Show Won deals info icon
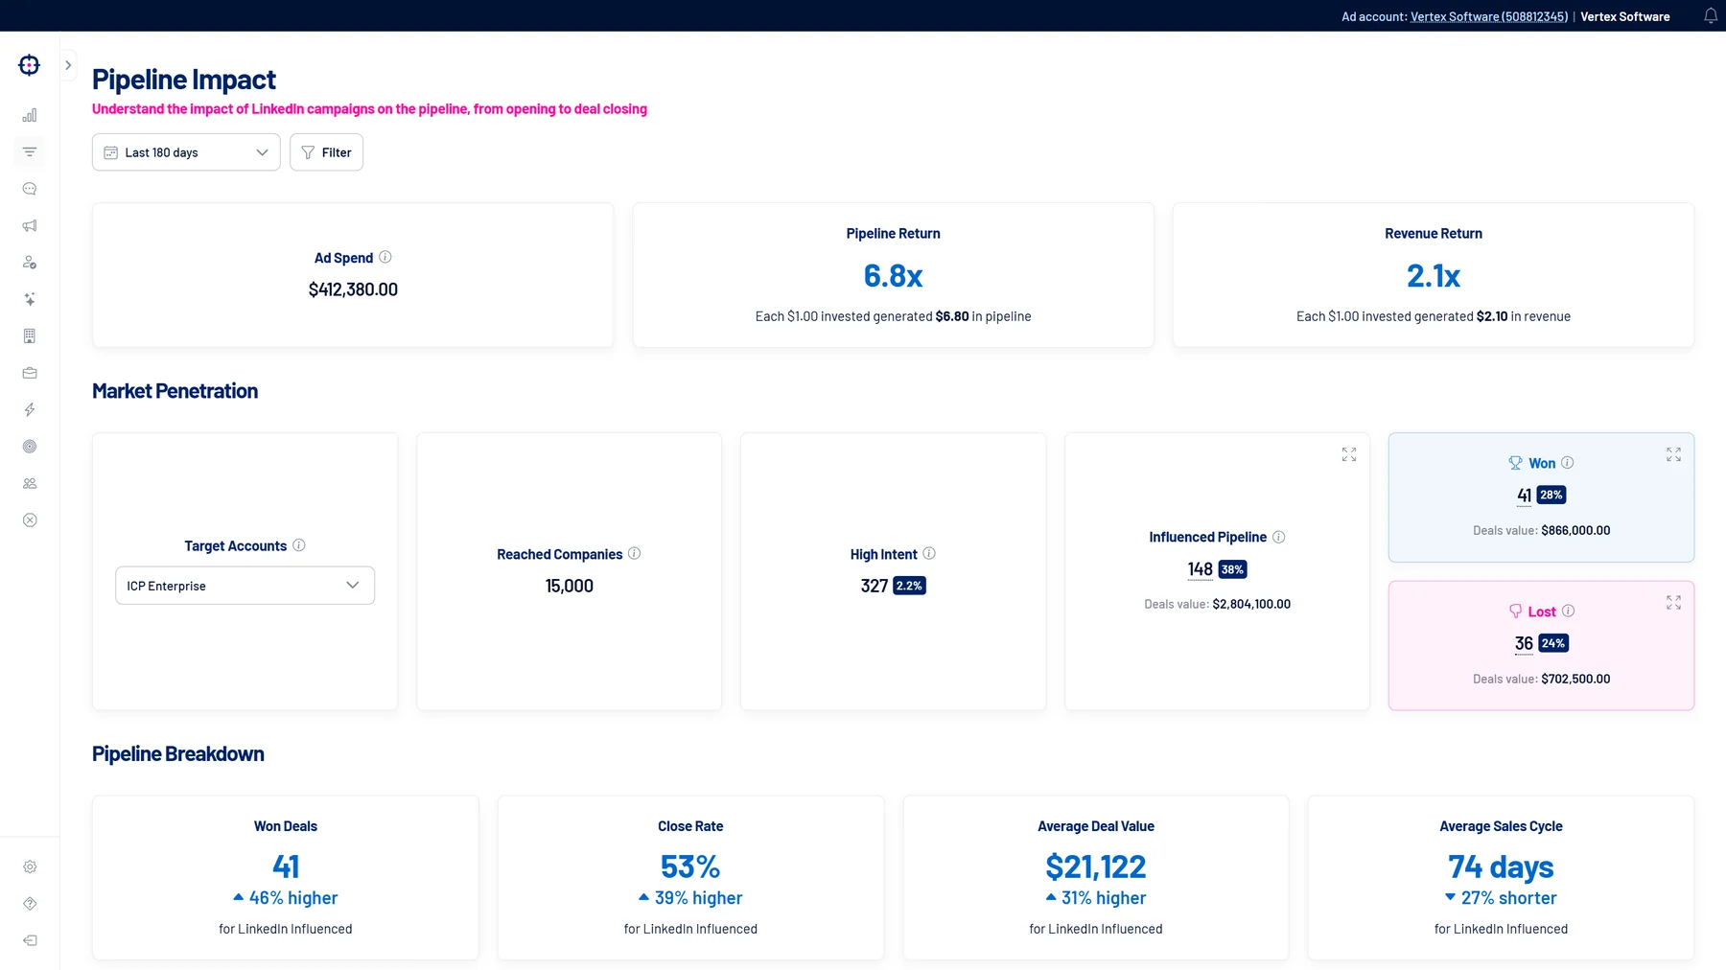This screenshot has height=970, width=1726. coord(1568,462)
